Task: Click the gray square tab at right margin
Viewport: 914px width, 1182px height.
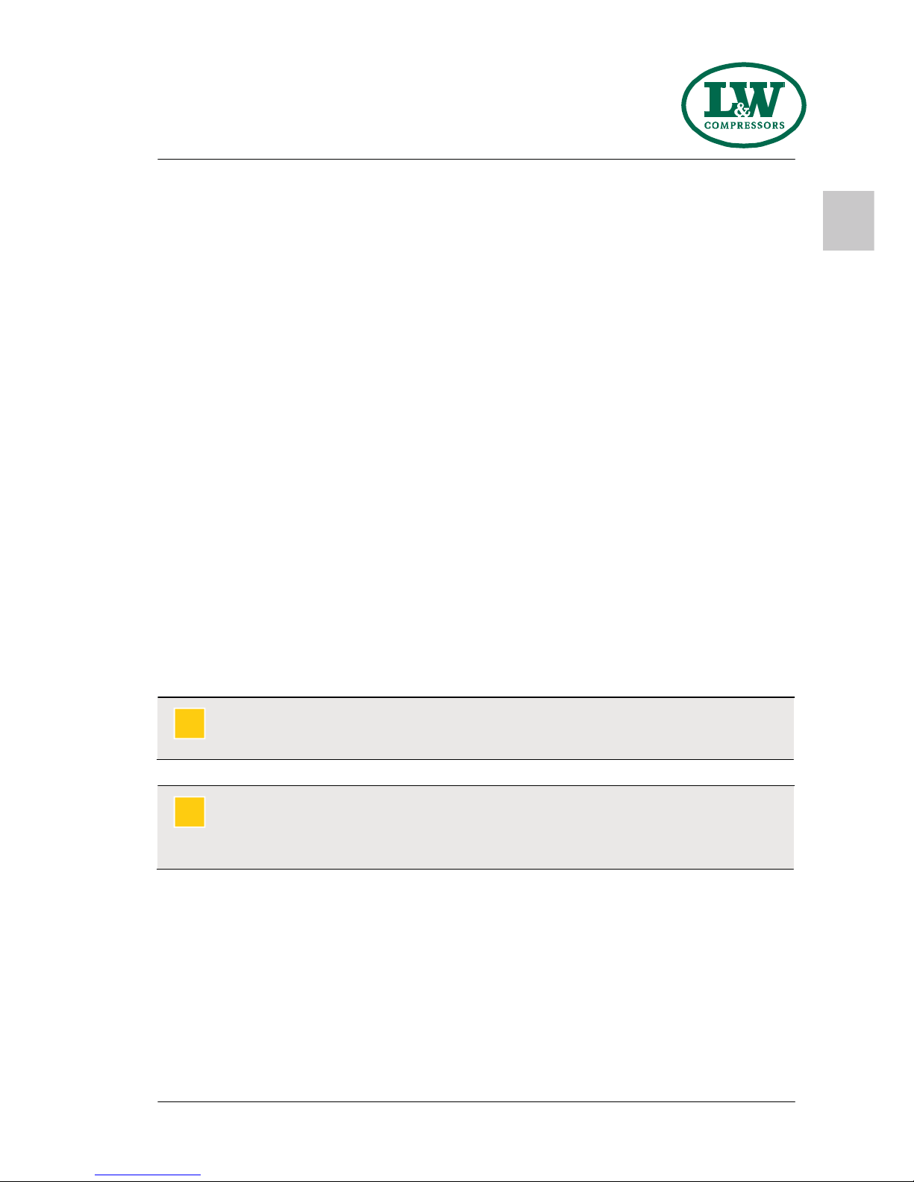Action: click(848, 221)
